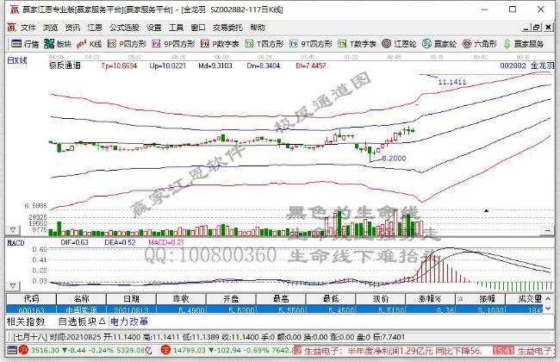Select the 600163 stock row
The height and width of the screenshot is (362, 560).
(21, 308)
